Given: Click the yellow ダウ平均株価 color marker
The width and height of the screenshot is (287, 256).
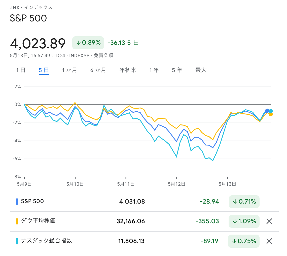Looking at the screenshot, I should click(x=17, y=221).
